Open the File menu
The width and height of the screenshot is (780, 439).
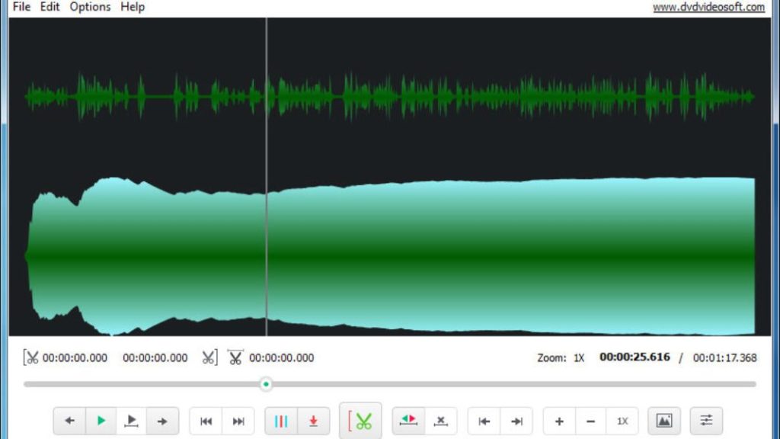pos(21,7)
